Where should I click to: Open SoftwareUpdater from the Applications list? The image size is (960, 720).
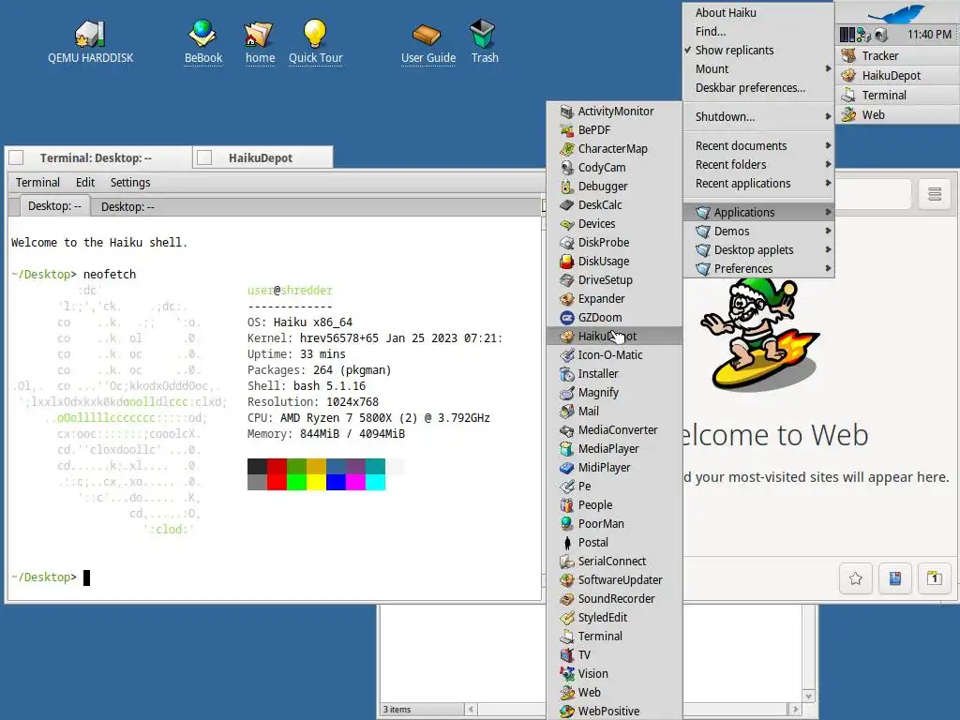pyautogui.click(x=614, y=579)
